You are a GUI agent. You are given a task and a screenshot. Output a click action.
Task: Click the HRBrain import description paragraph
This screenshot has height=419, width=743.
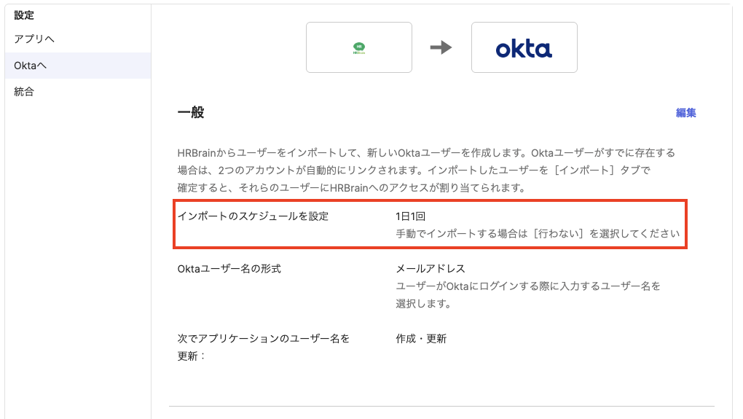click(x=426, y=171)
